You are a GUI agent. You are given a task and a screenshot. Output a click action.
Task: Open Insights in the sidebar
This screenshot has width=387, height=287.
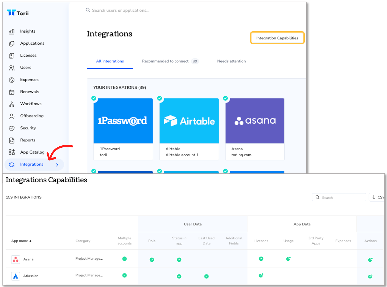pos(28,31)
